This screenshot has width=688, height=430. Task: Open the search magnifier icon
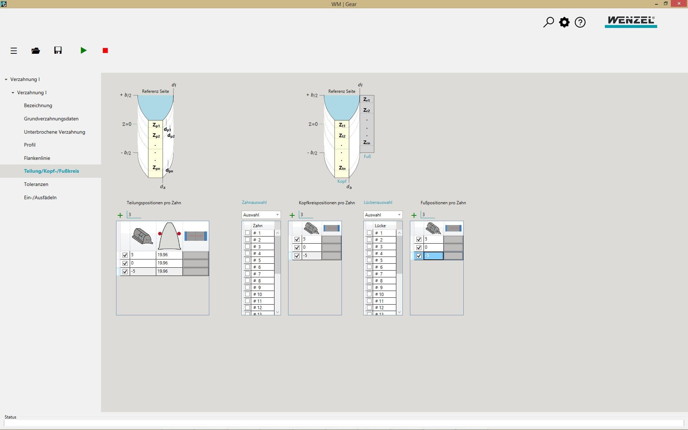click(x=548, y=22)
